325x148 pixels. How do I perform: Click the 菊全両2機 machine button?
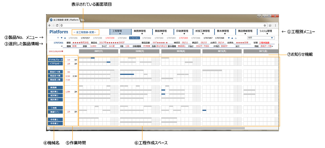[55, 80]
